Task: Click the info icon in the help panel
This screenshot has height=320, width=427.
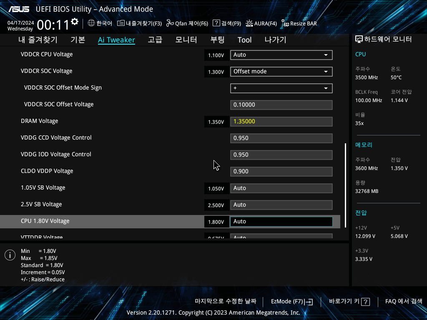Action: coord(10,255)
